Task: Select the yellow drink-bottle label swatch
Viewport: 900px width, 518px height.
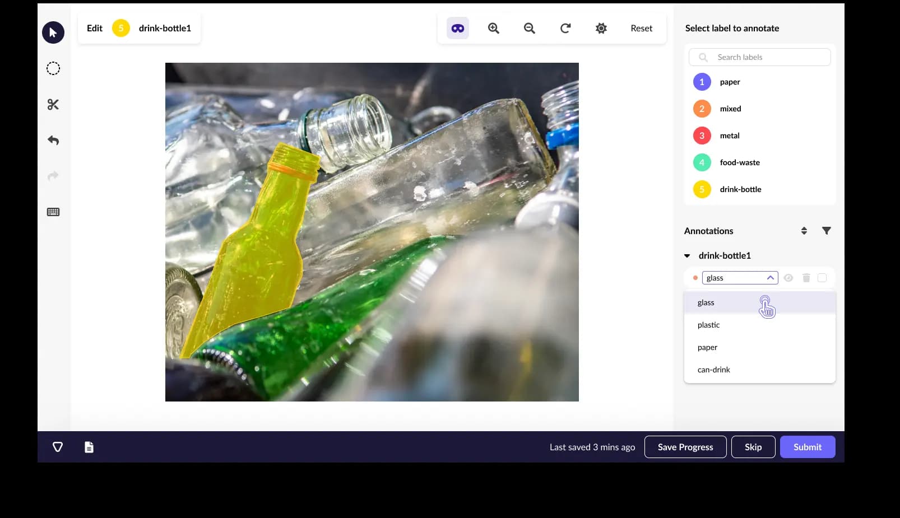Action: click(x=701, y=189)
